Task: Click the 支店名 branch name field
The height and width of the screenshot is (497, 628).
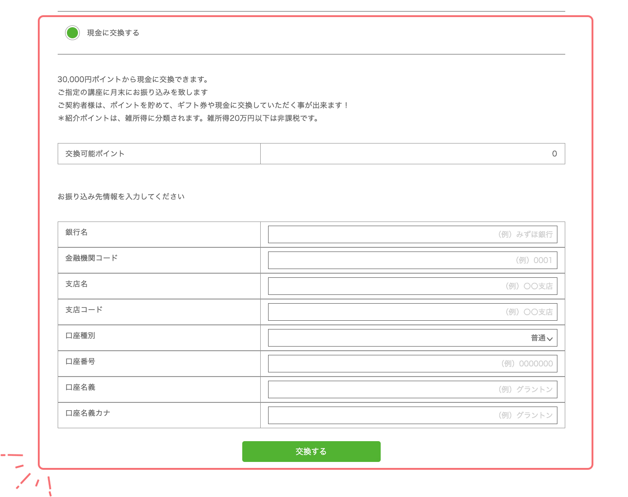Action: [x=413, y=286]
